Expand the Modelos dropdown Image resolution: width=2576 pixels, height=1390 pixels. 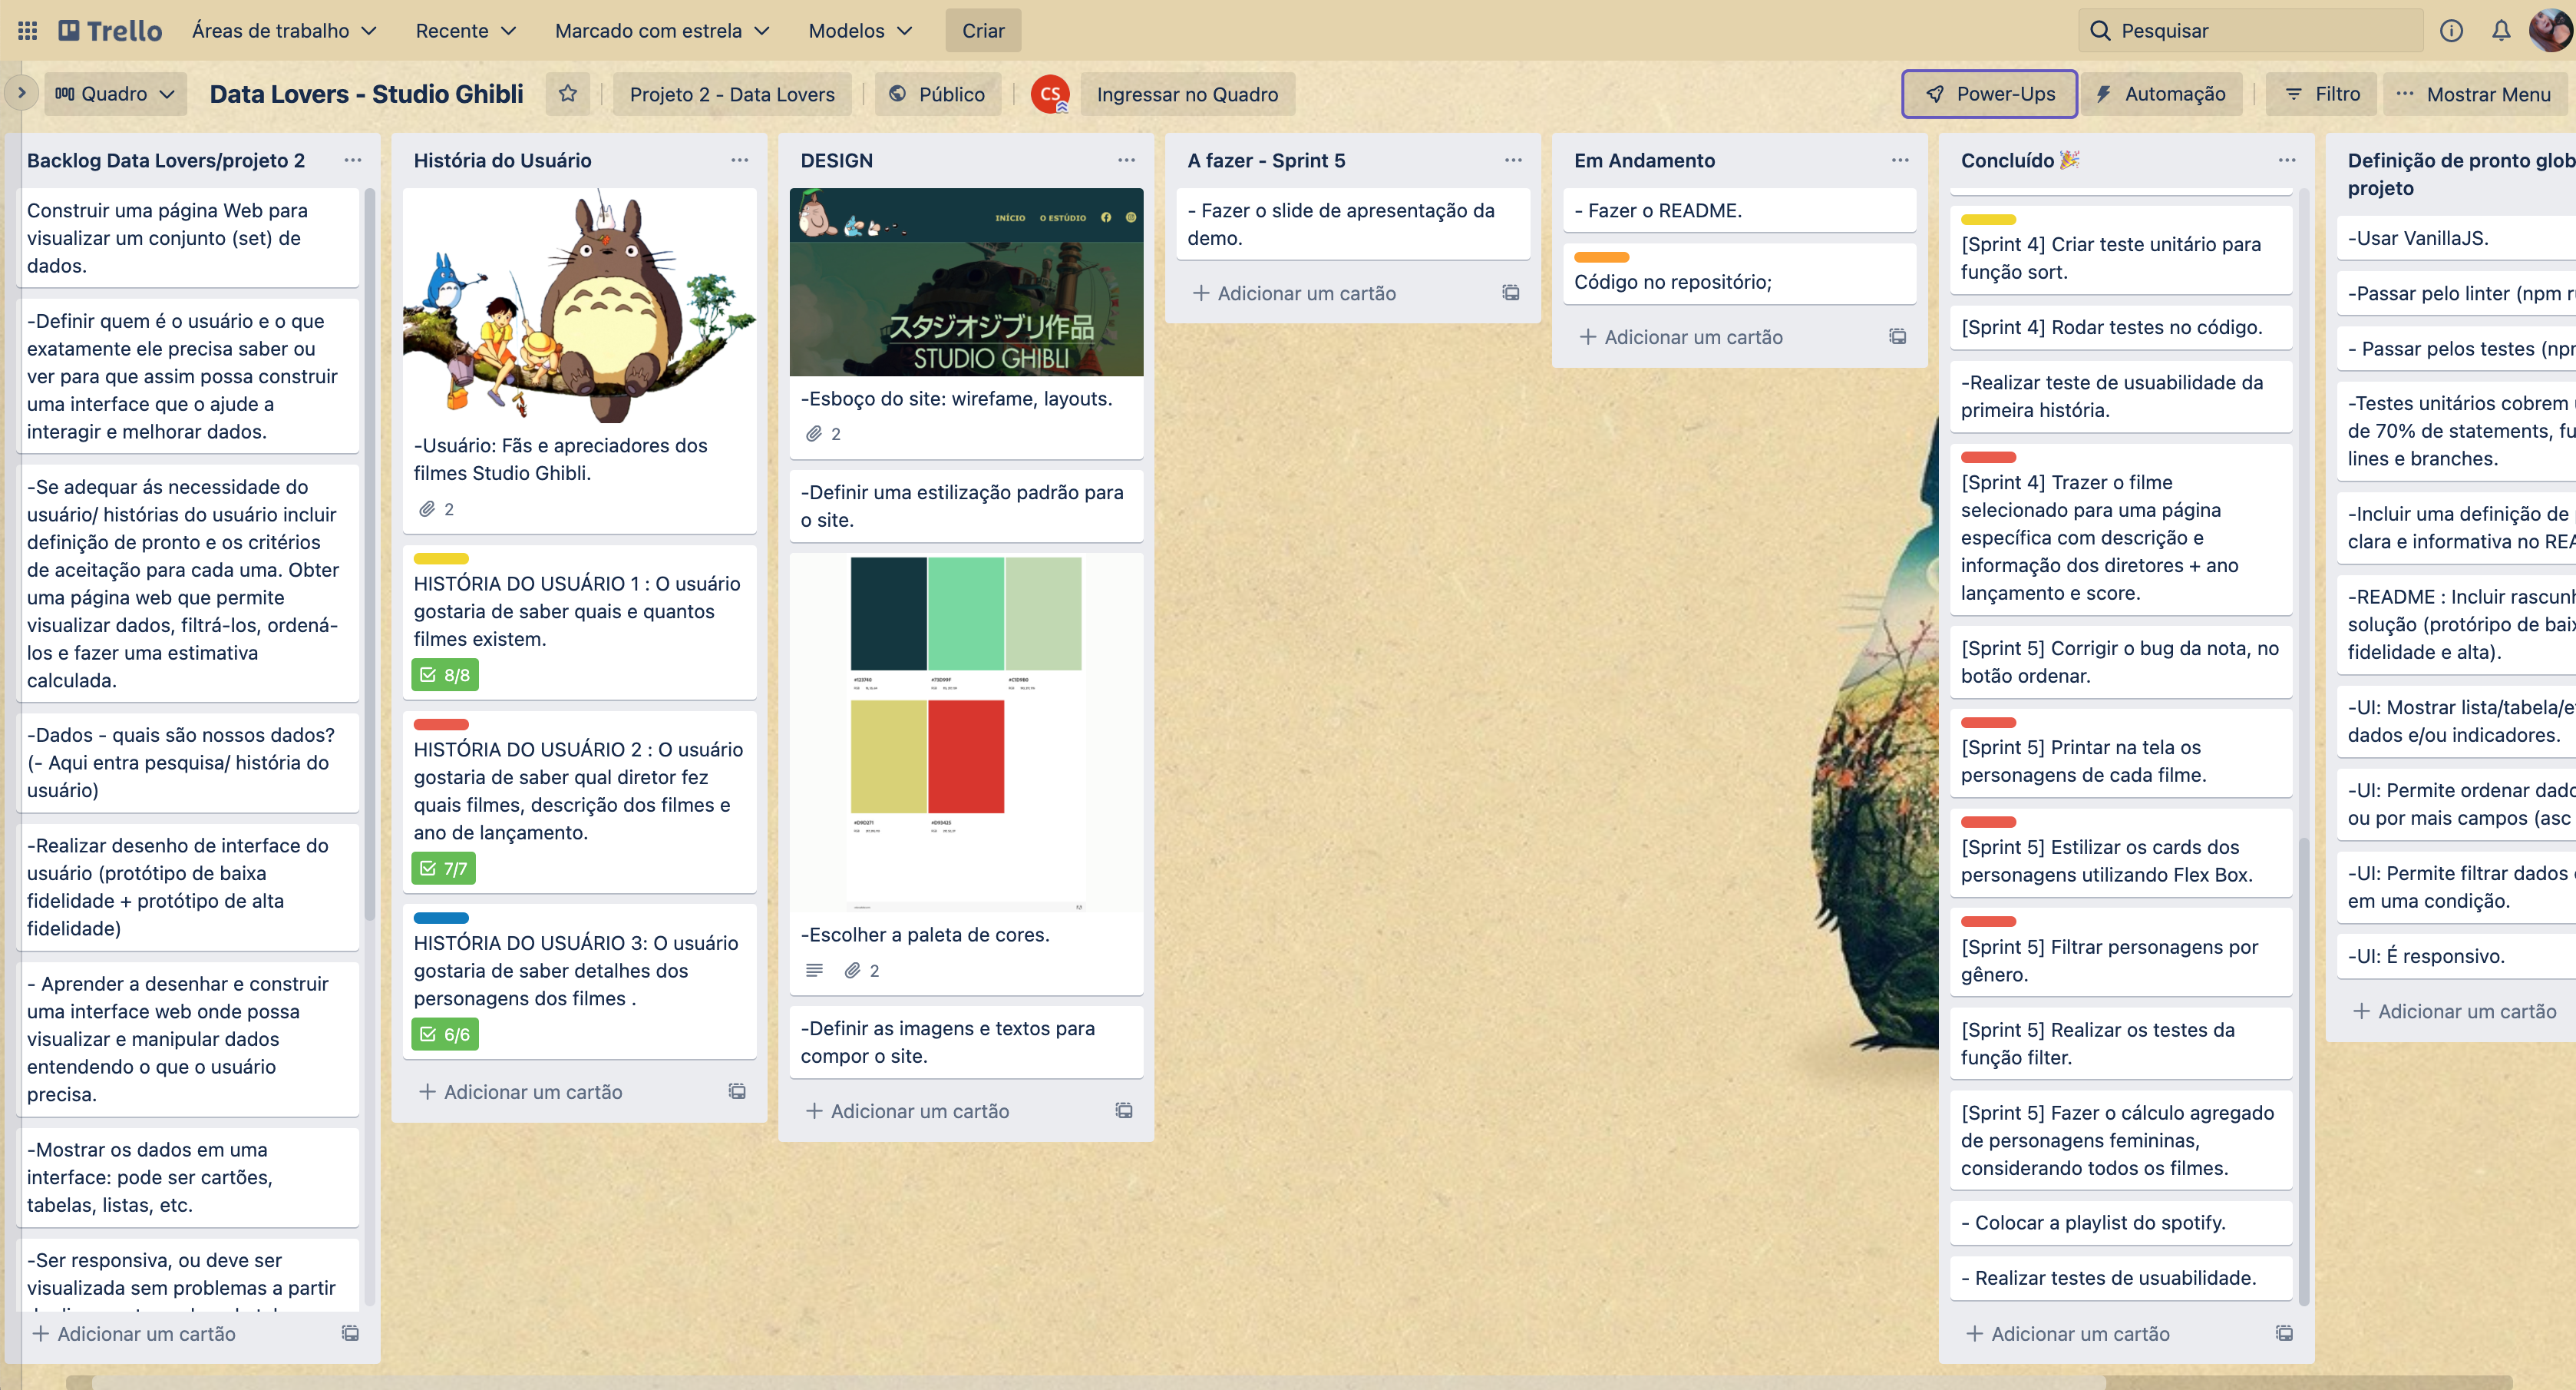tap(860, 30)
